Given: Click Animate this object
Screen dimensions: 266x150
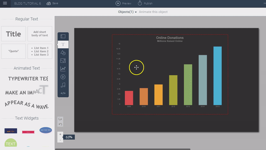Looking at the screenshot, I should point(153,12).
